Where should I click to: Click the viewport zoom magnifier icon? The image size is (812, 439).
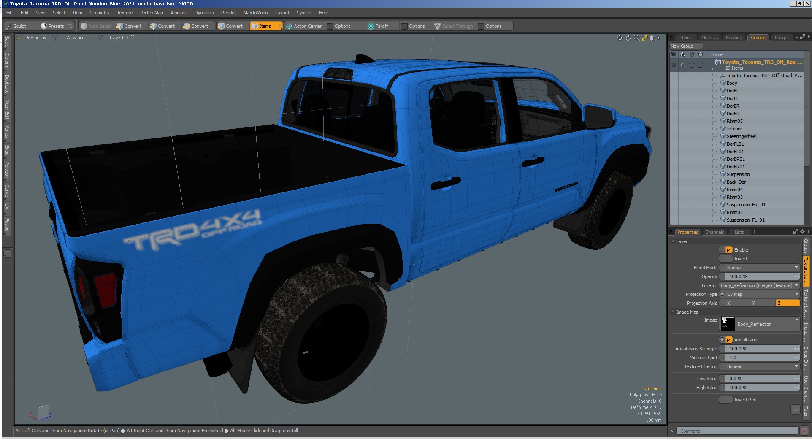(x=636, y=38)
